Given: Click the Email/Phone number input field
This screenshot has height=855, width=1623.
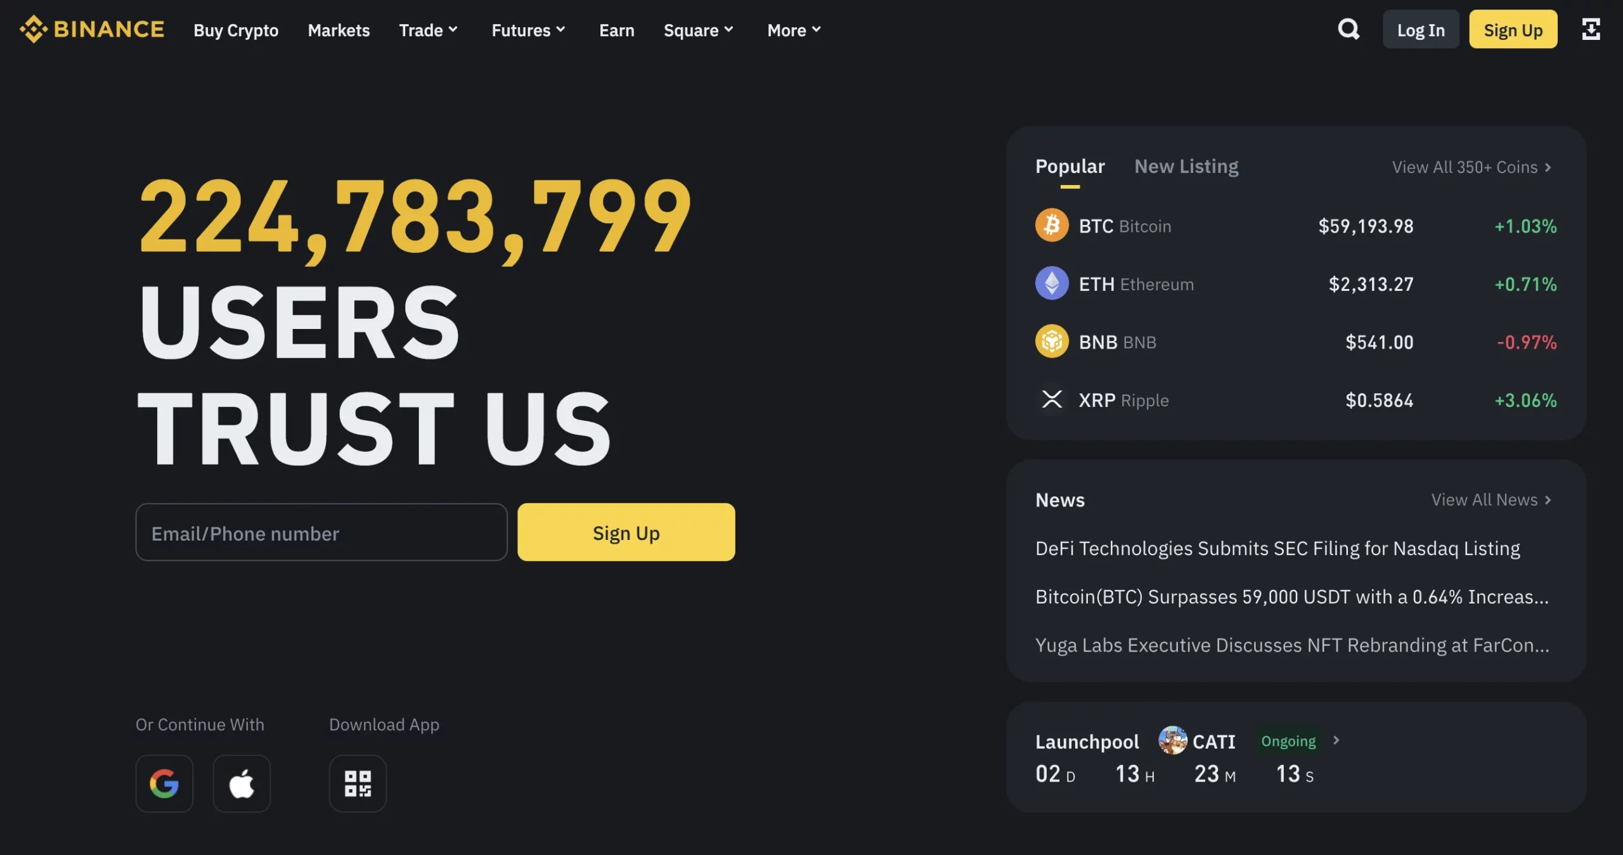Looking at the screenshot, I should click(321, 531).
